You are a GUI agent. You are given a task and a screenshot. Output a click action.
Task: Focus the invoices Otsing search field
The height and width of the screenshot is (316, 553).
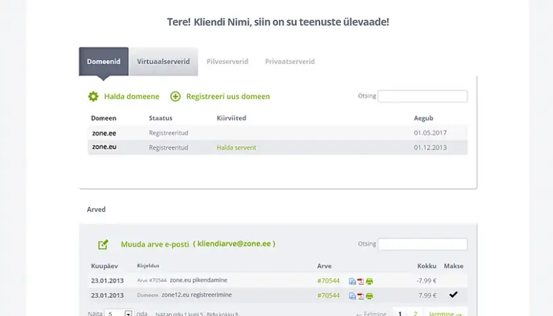click(x=423, y=244)
